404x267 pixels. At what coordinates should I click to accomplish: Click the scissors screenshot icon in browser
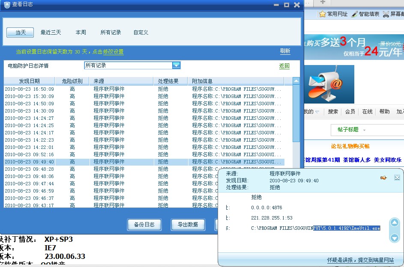(x=386, y=14)
